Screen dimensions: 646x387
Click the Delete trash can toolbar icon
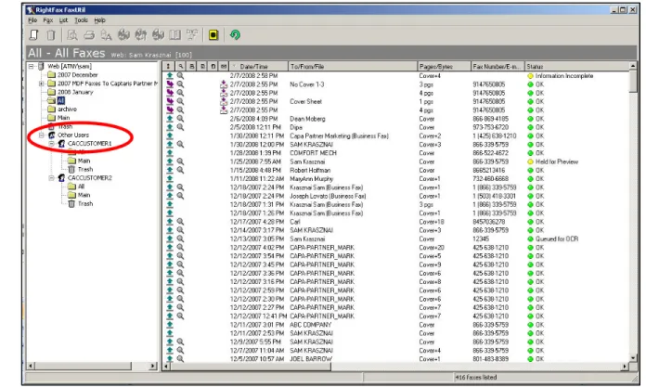tap(51, 35)
